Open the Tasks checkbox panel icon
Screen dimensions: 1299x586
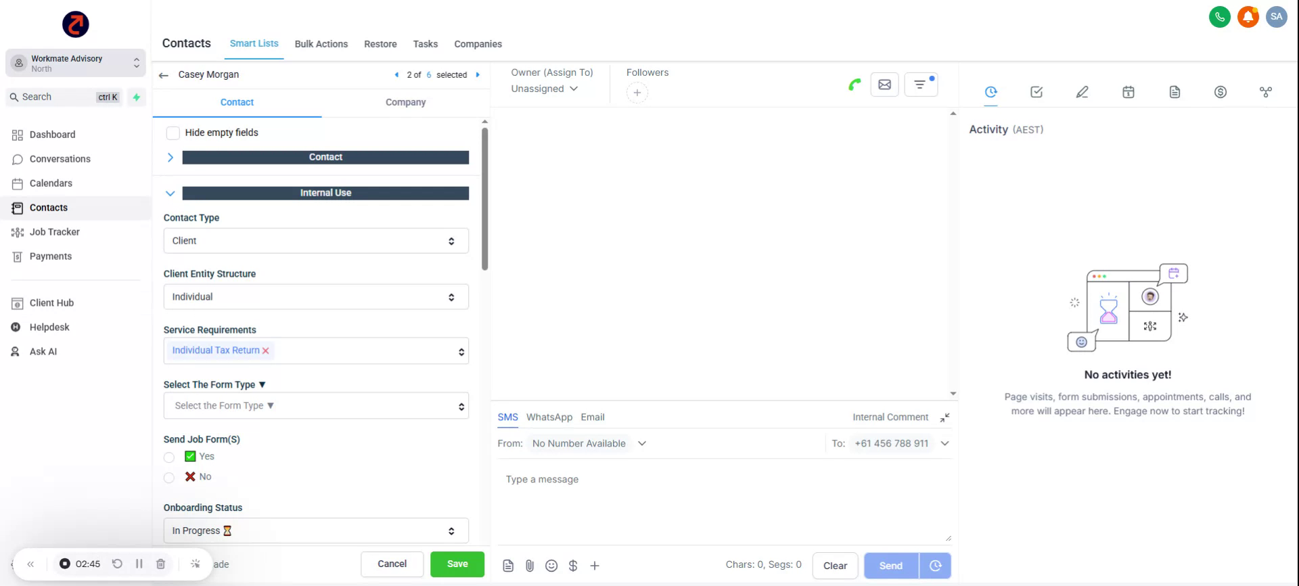pyautogui.click(x=1036, y=92)
